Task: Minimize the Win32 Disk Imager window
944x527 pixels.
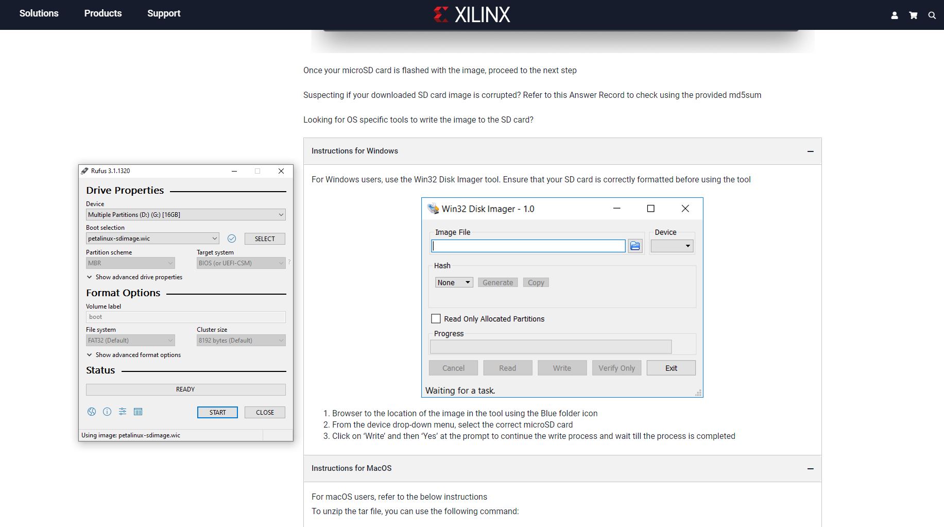Action: (616, 208)
